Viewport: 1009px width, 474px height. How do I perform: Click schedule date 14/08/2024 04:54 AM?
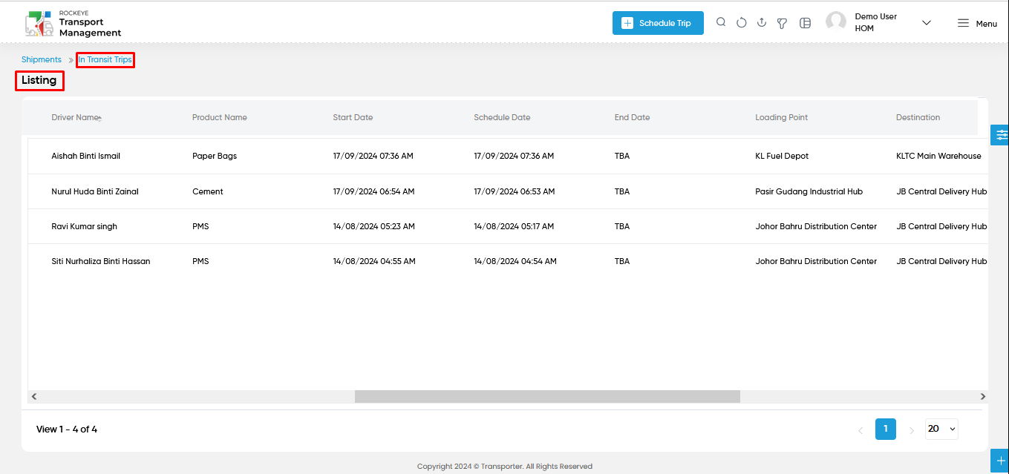pos(515,261)
